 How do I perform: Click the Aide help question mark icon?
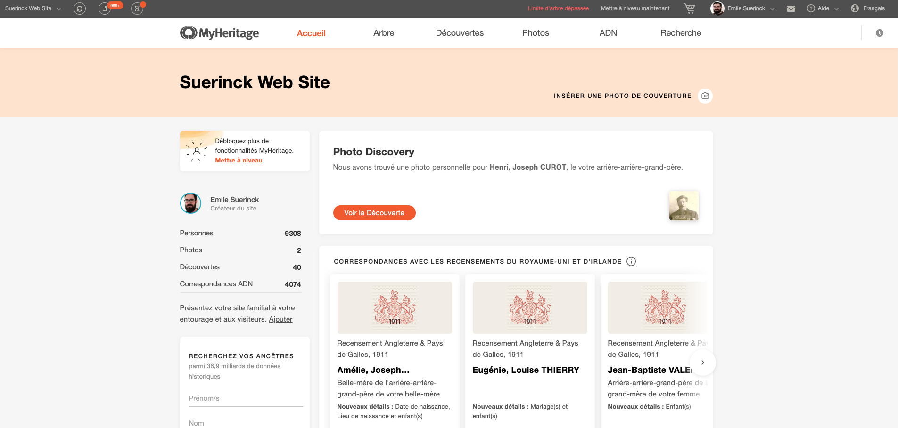(x=811, y=8)
